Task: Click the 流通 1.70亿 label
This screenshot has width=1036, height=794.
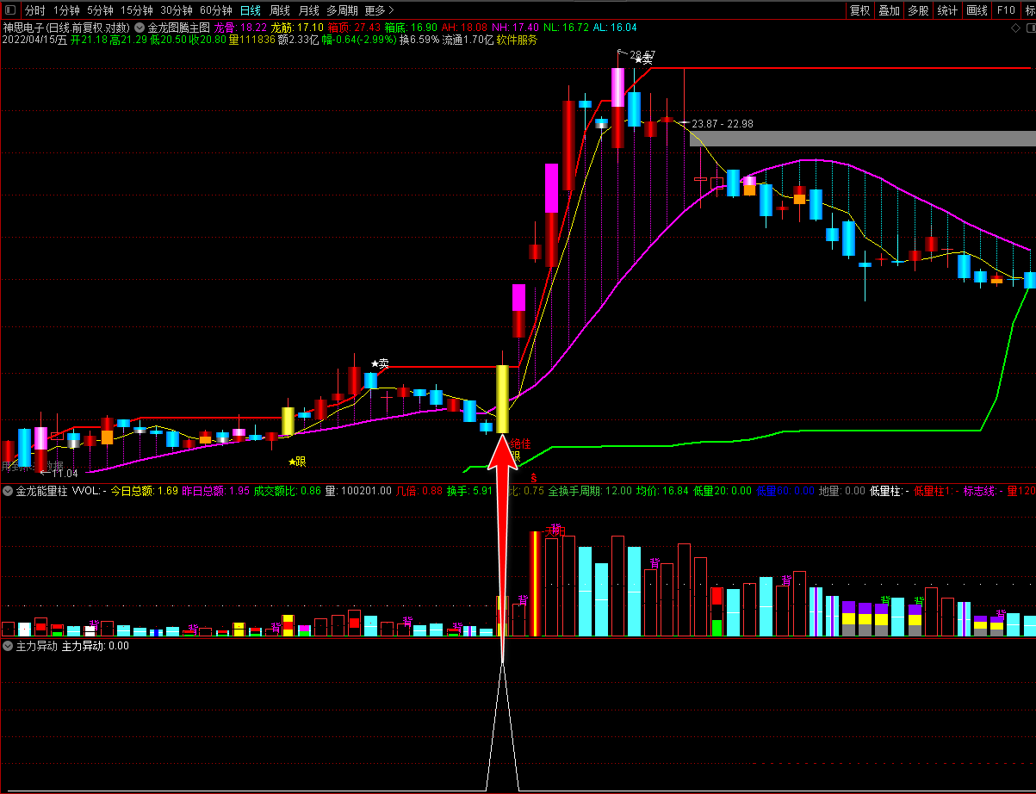Action: coord(468,40)
